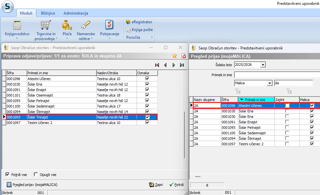This screenshot has height=195, width=320.
Task: Click the Potrdi button
Action: pyautogui.click(x=176, y=185)
